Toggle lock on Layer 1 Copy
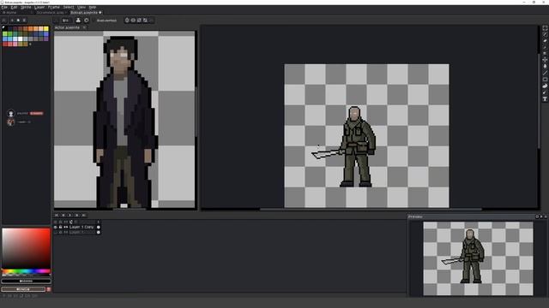The image size is (549, 308). coord(61,227)
